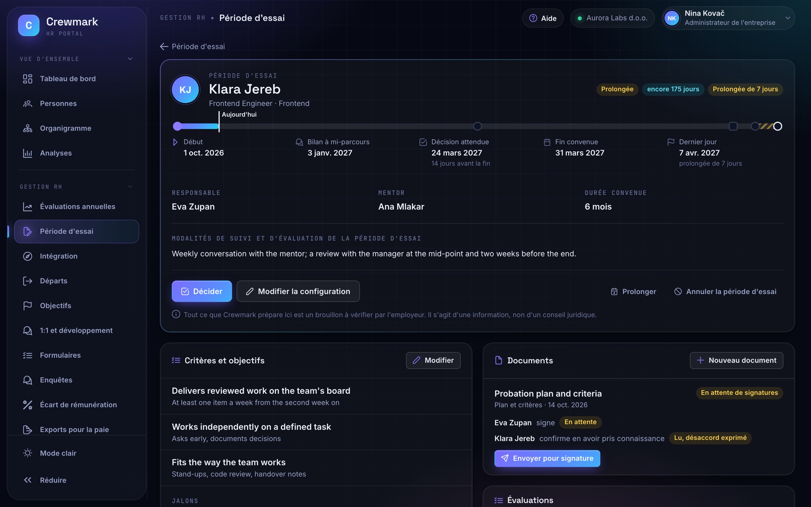Click Nouveau document button

point(736,360)
